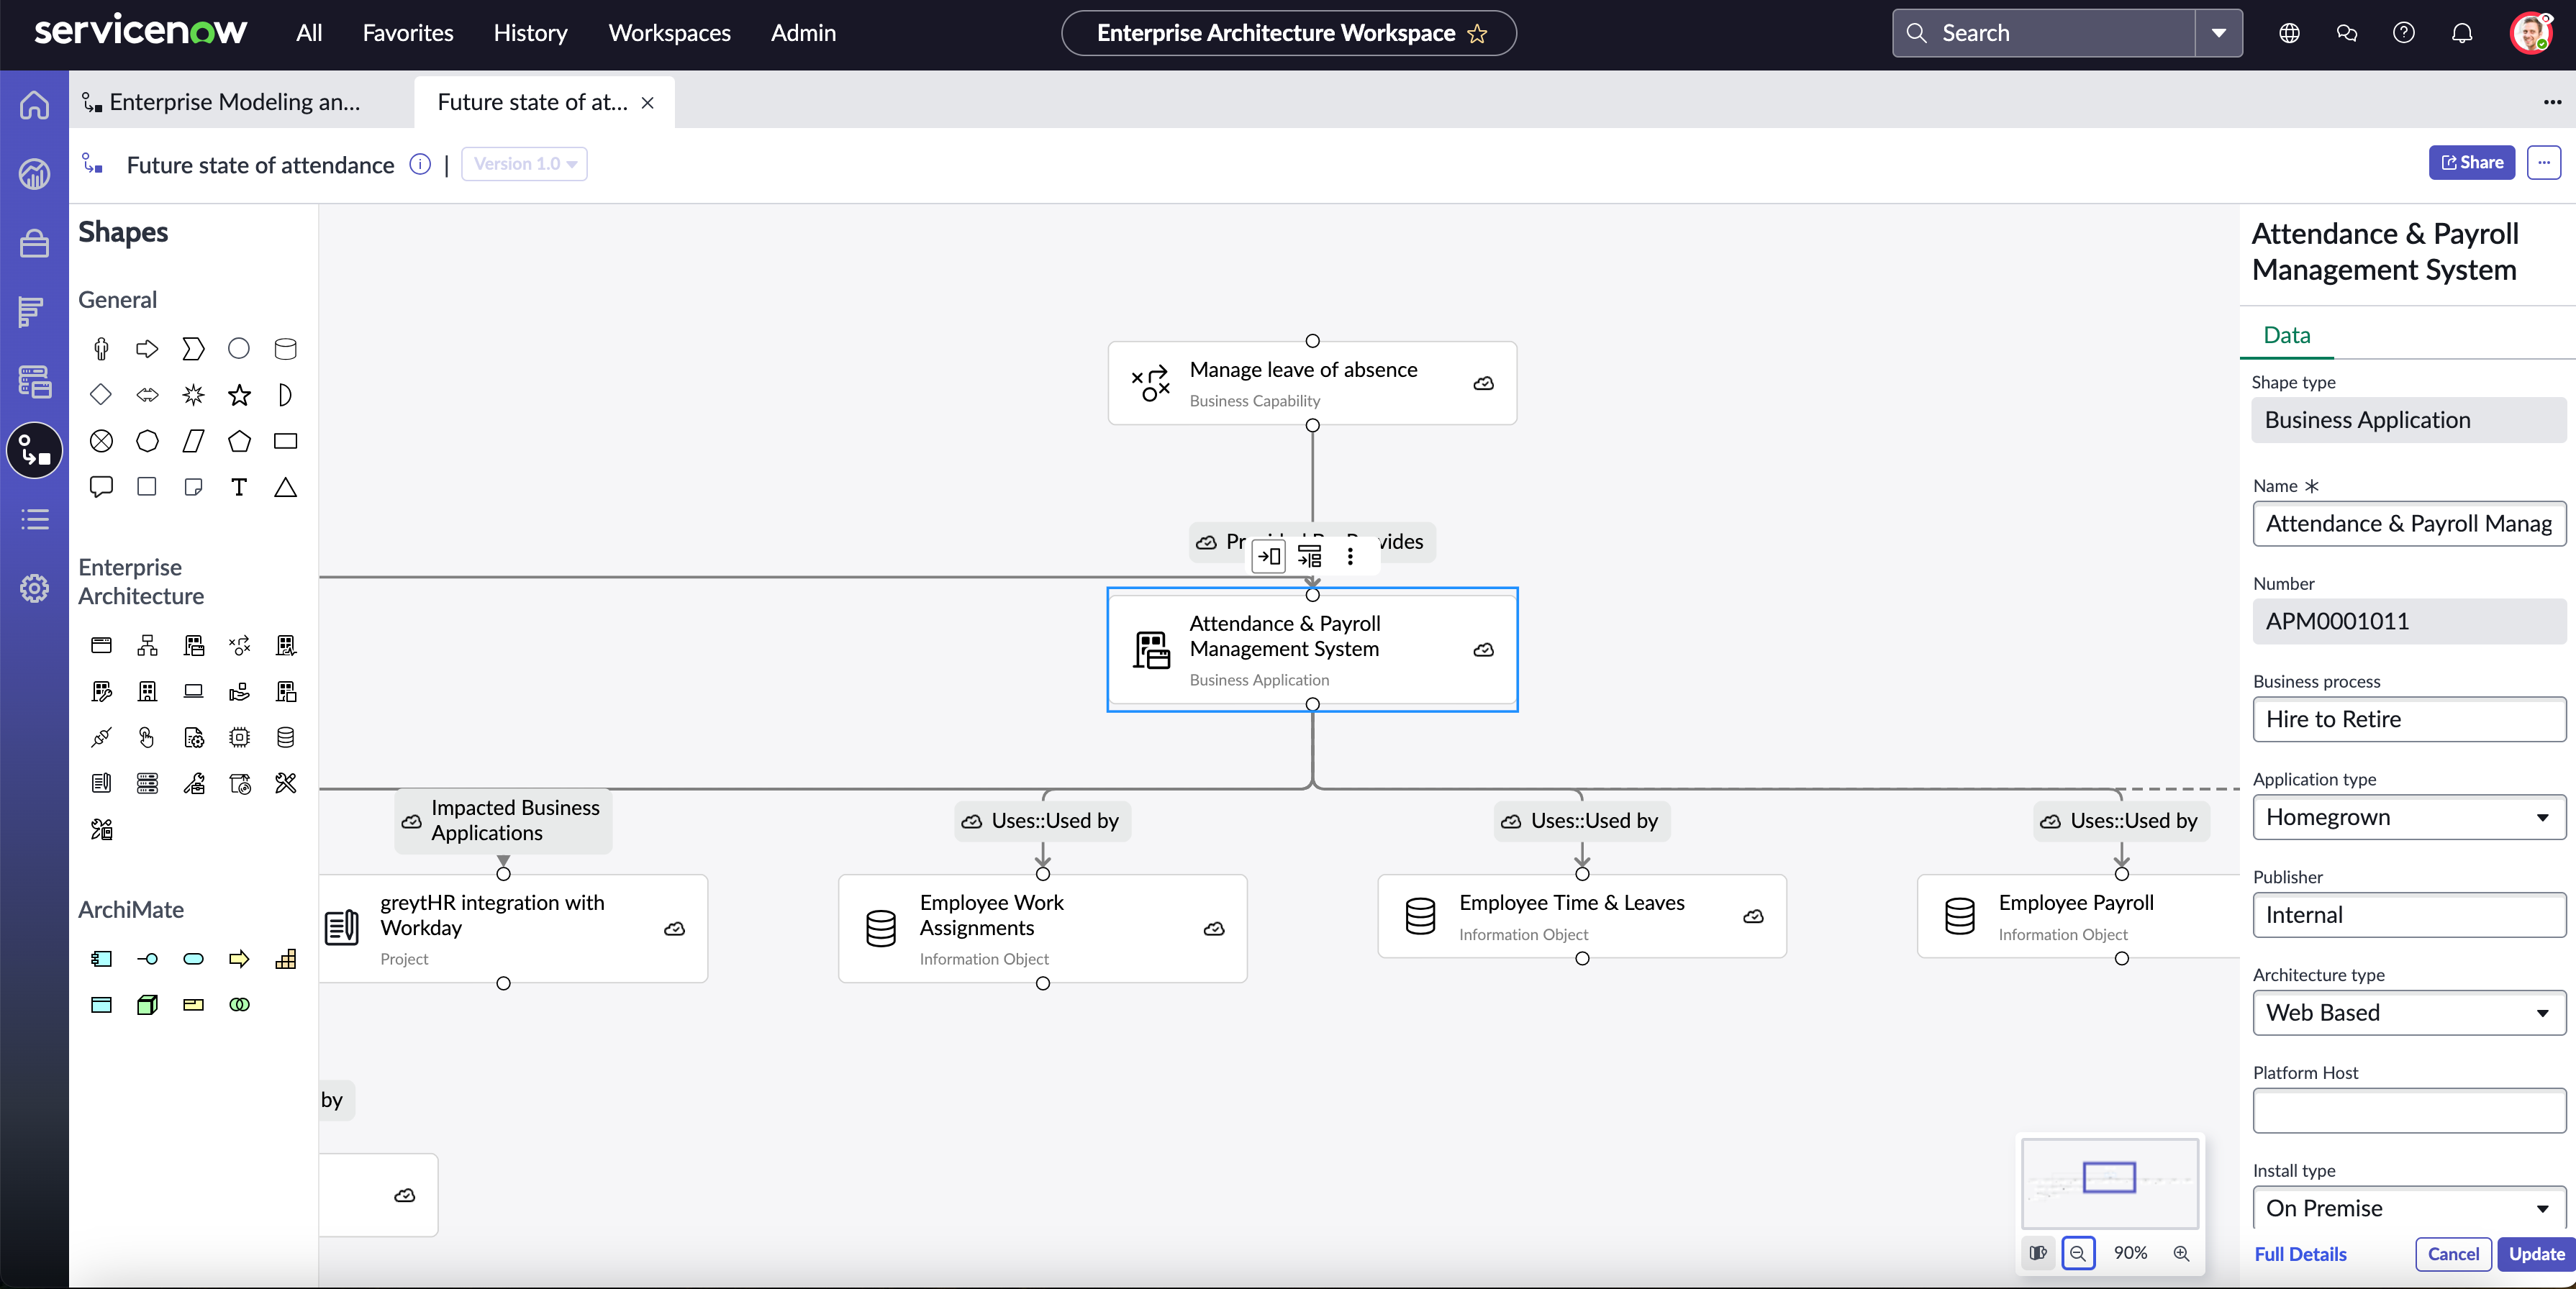The image size is (2576, 1289).
Task: Open the Favorites menu
Action: [x=408, y=33]
